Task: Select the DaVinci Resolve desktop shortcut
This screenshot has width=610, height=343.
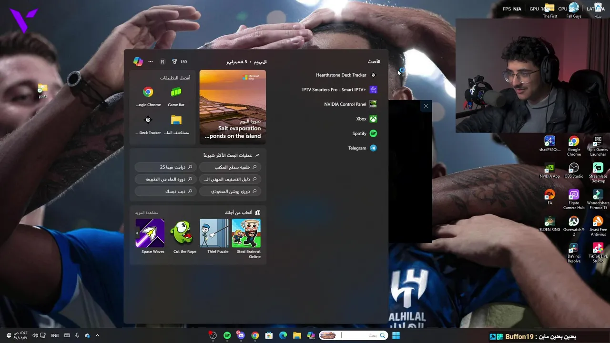Action: (x=574, y=253)
